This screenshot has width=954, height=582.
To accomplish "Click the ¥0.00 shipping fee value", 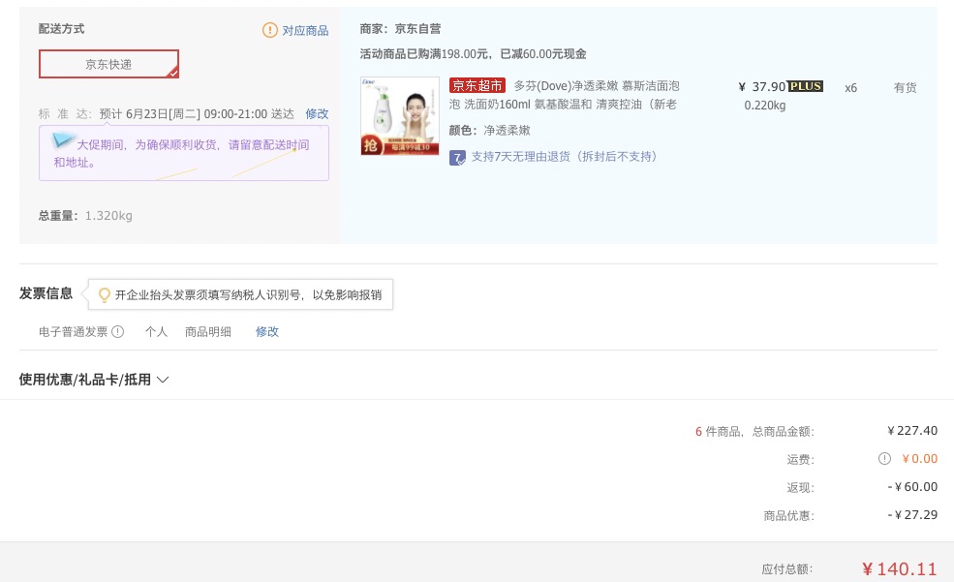I will tap(919, 459).
